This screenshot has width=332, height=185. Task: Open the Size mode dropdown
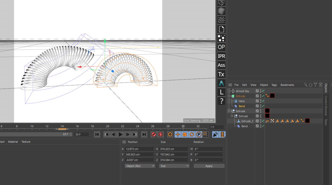point(174,166)
